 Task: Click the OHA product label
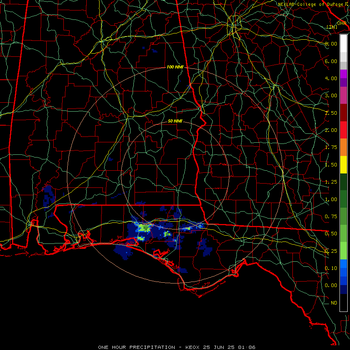341,23
